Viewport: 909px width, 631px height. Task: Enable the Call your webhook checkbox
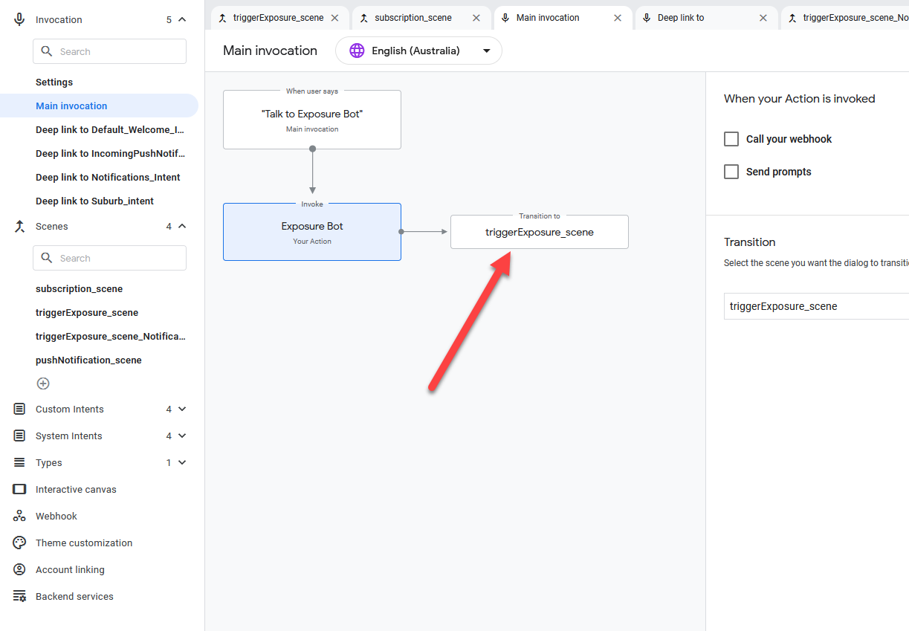[x=731, y=139]
